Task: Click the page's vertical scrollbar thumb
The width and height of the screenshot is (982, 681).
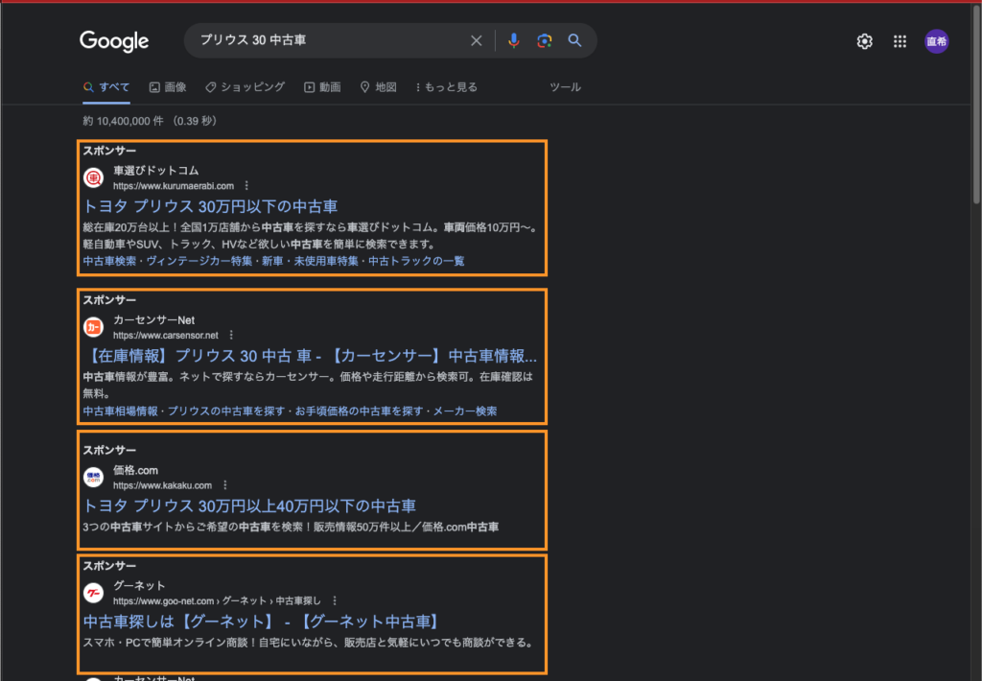Action: pyautogui.click(x=976, y=104)
